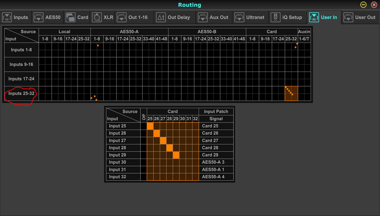
Task: Select AES50-A 1-8 block for Inputs 1-8
Action: [x=97, y=50]
